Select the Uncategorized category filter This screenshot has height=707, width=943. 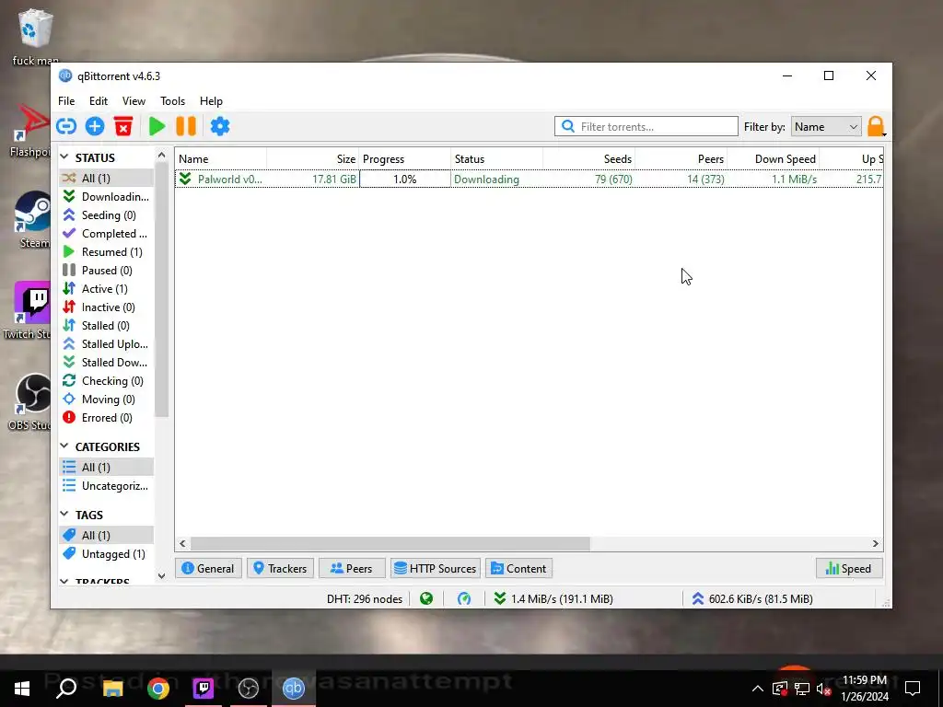click(x=107, y=486)
